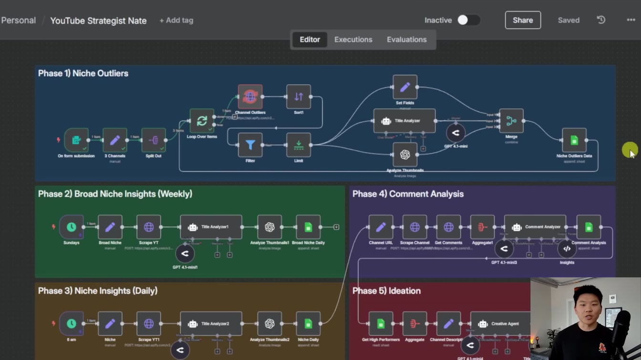Open the Aggregate1 node

pyautogui.click(x=482, y=227)
